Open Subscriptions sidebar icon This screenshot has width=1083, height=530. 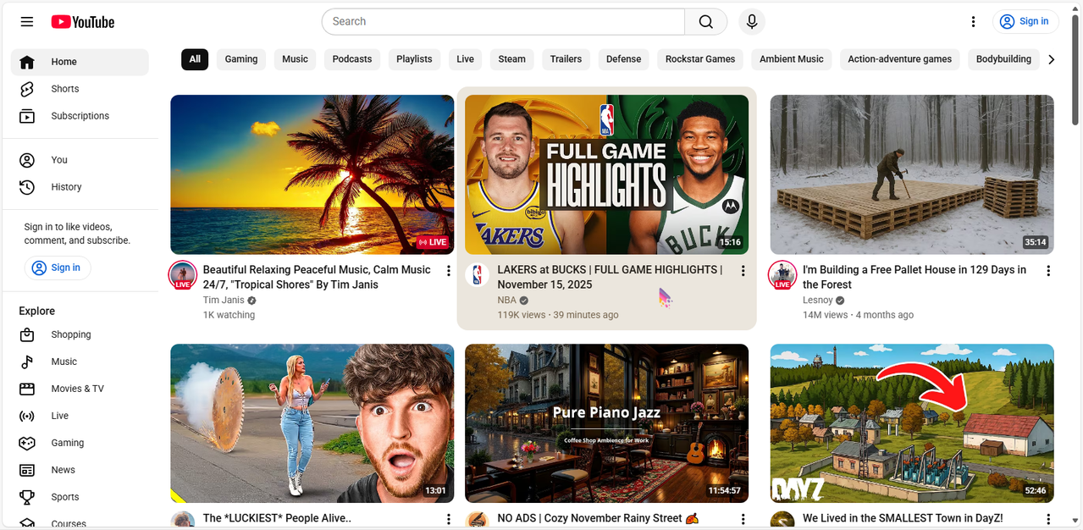pos(27,116)
